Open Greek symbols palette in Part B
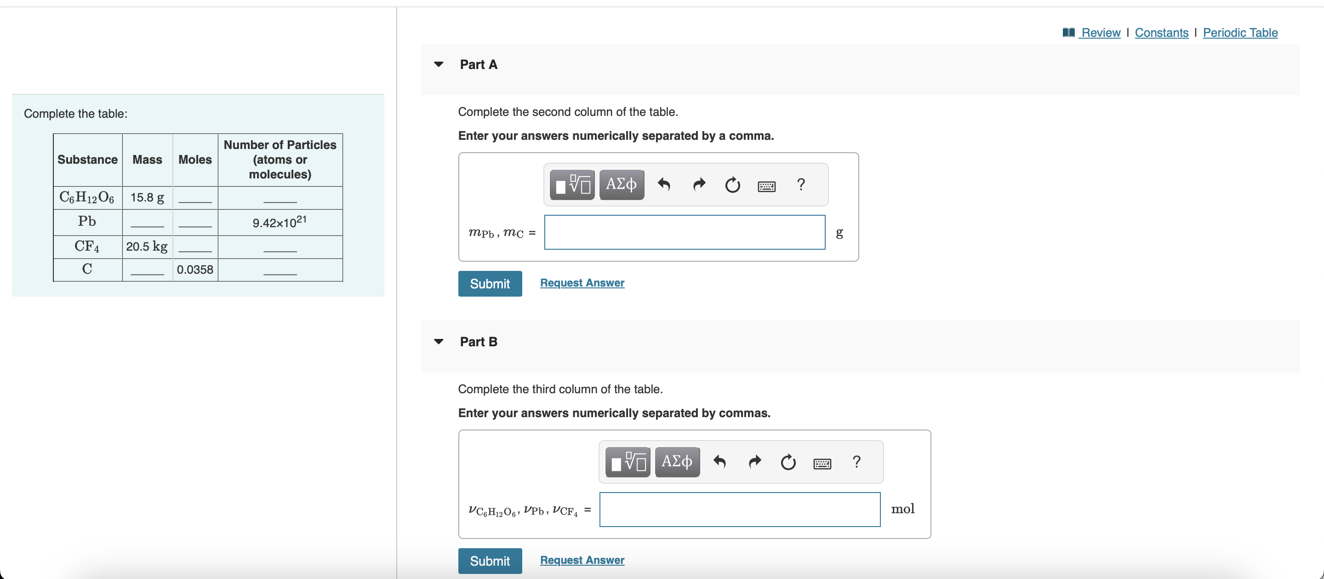This screenshot has height=579, width=1324. click(x=676, y=462)
